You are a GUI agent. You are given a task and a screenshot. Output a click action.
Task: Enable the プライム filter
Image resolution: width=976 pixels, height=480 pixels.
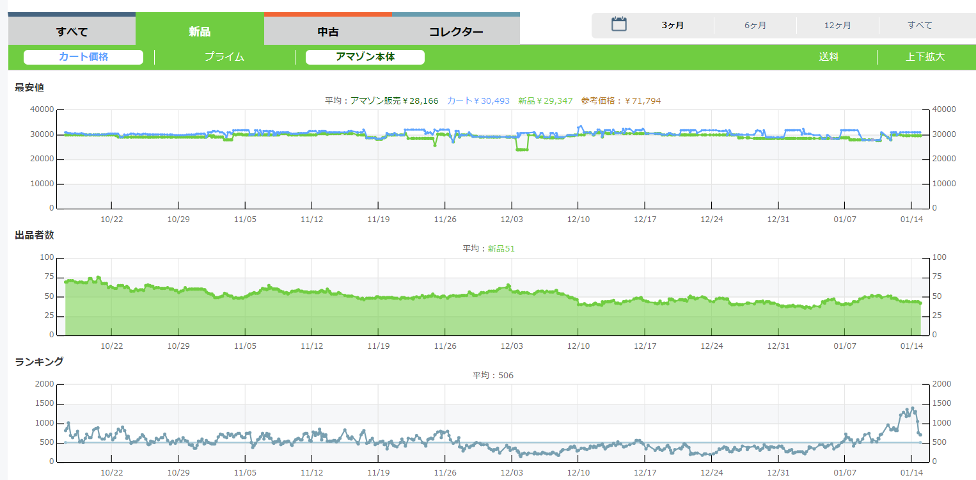tap(224, 57)
